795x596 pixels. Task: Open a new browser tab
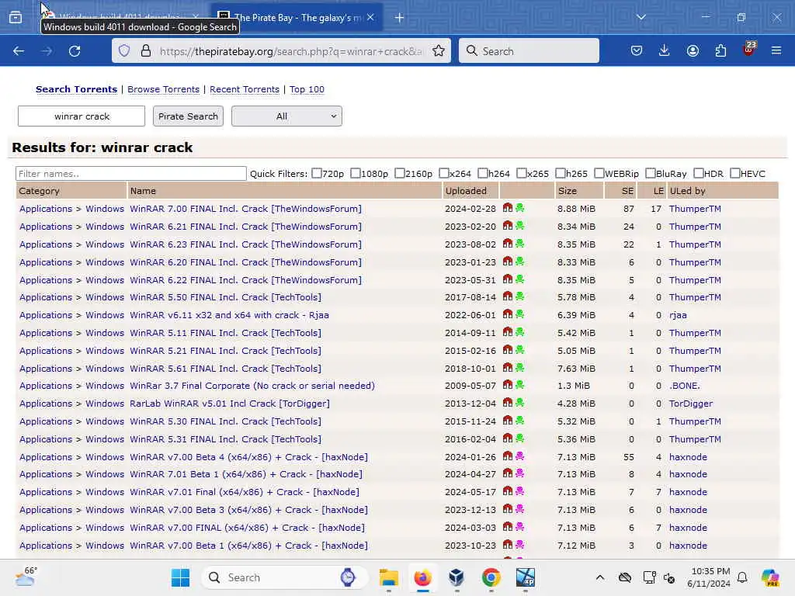click(x=400, y=18)
